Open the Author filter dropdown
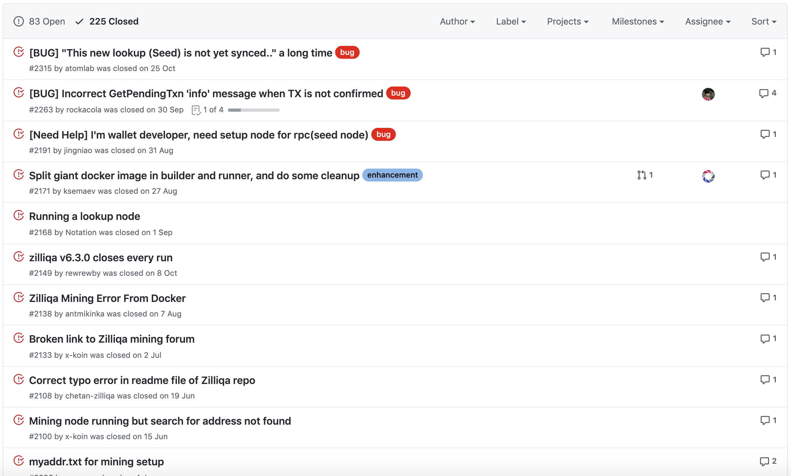The width and height of the screenshot is (791, 476). 457,21
